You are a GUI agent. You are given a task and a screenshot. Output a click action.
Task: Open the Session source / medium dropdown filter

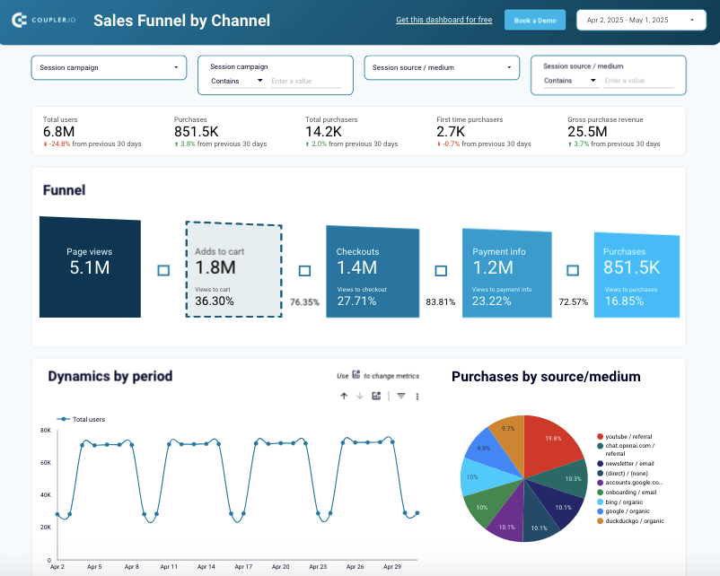[x=442, y=67]
